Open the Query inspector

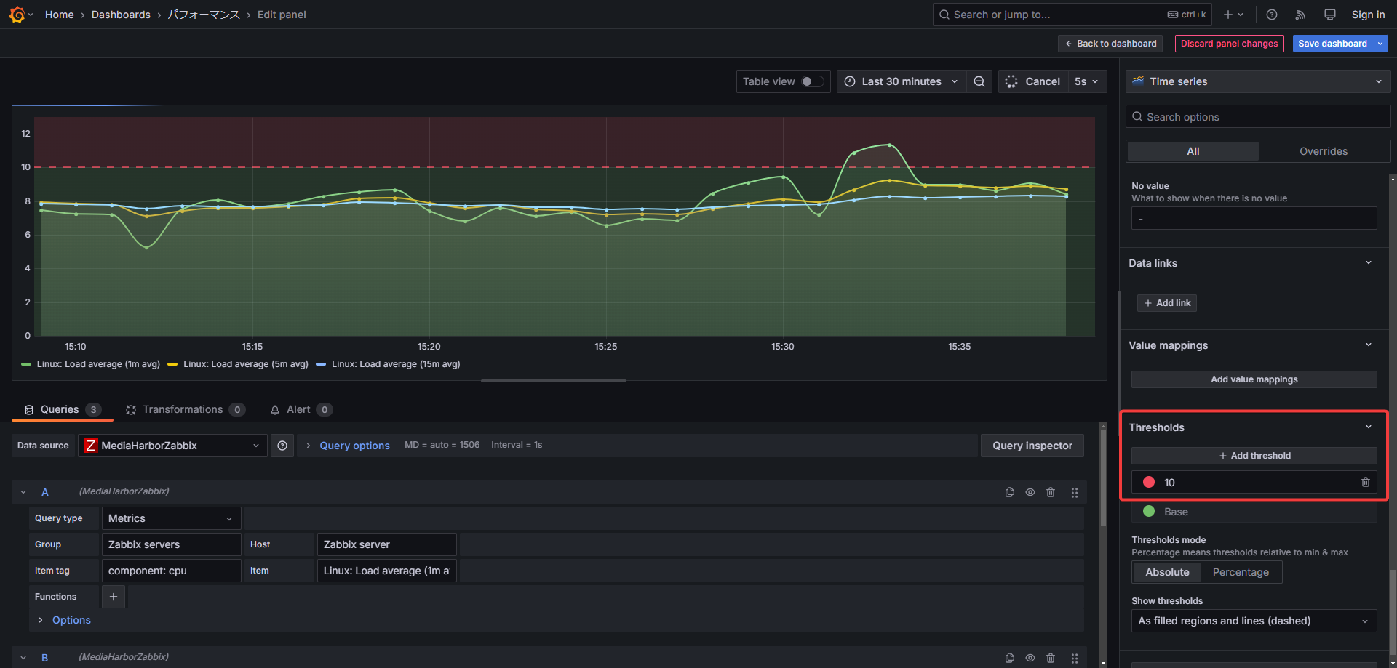tap(1032, 446)
